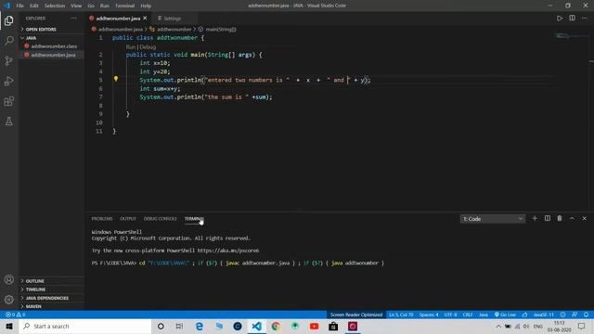Open the Search view in activity bar

[x=9, y=41]
